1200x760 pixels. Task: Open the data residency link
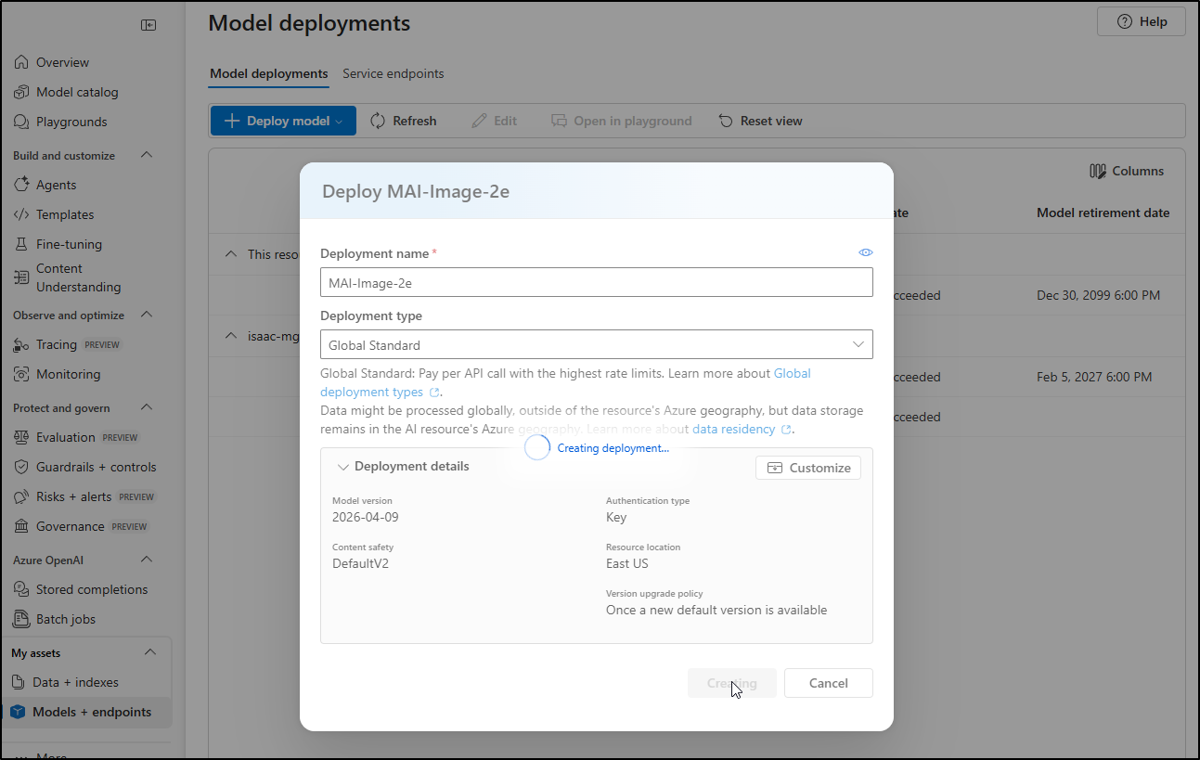click(733, 429)
